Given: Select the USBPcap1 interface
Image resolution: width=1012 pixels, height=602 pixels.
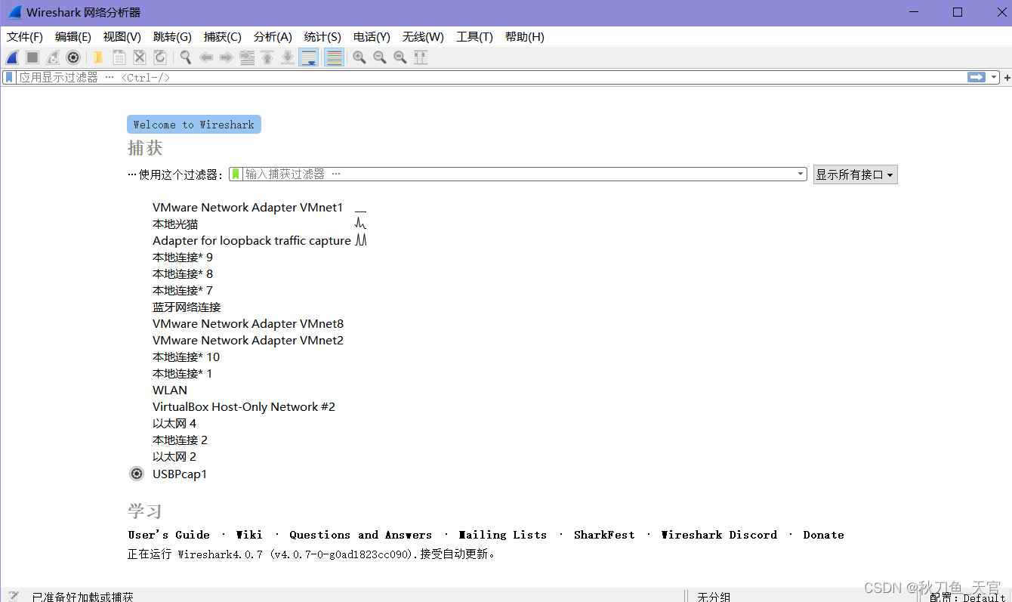Looking at the screenshot, I should point(180,474).
